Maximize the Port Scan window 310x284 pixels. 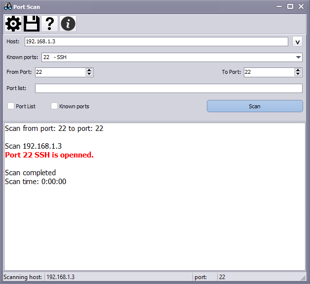(290, 6)
